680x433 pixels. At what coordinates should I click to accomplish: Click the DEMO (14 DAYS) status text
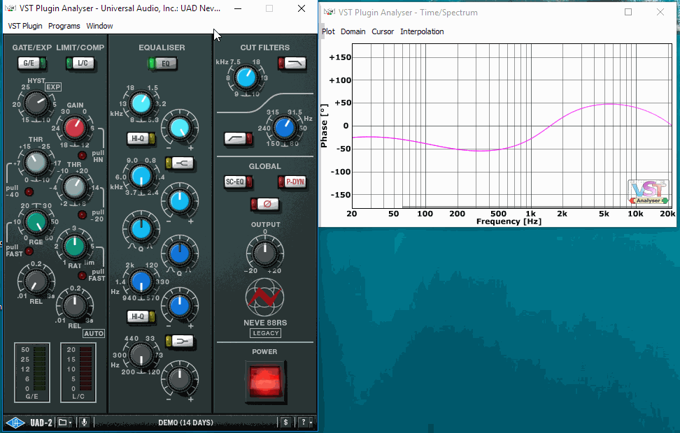point(185,423)
